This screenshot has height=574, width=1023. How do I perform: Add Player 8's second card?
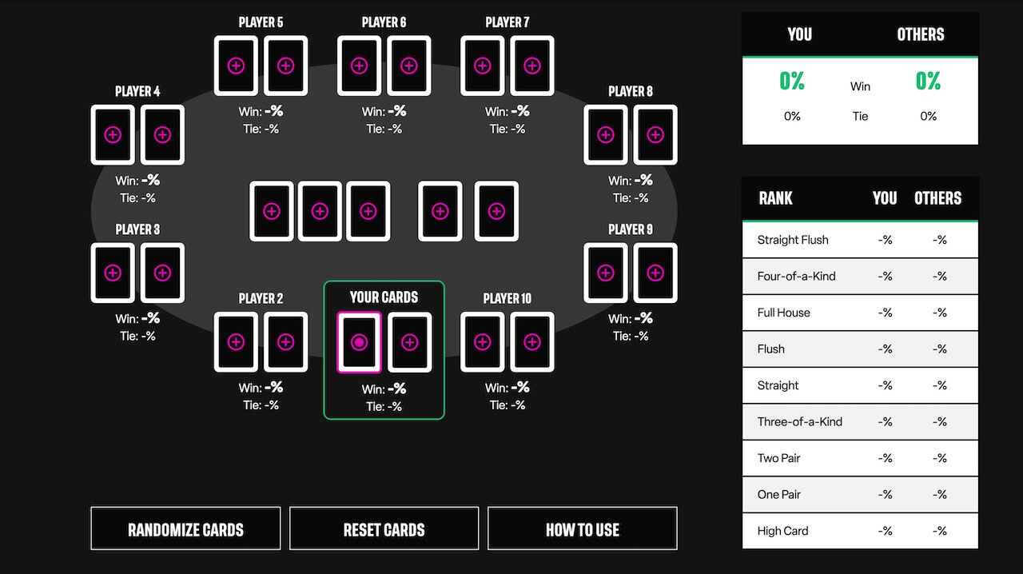coord(655,135)
